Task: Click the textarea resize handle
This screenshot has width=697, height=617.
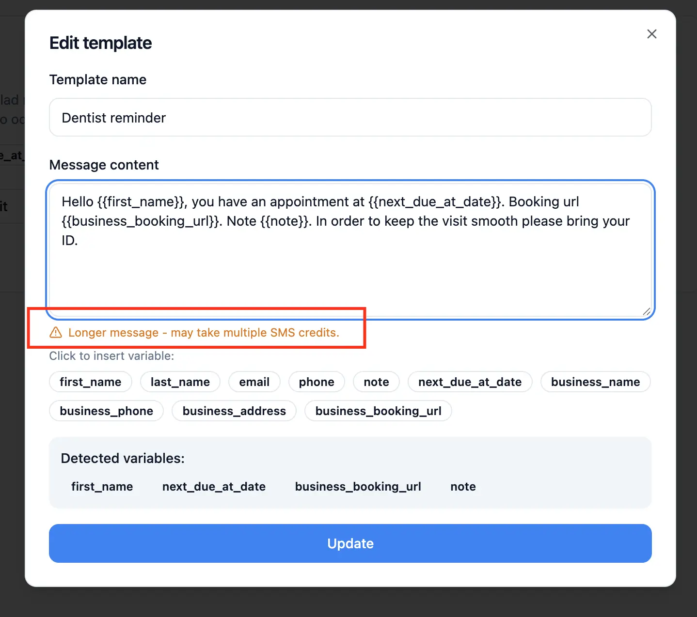Action: tap(646, 312)
